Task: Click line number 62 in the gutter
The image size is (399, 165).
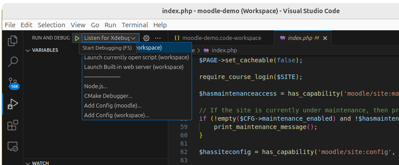Action: 184,152
